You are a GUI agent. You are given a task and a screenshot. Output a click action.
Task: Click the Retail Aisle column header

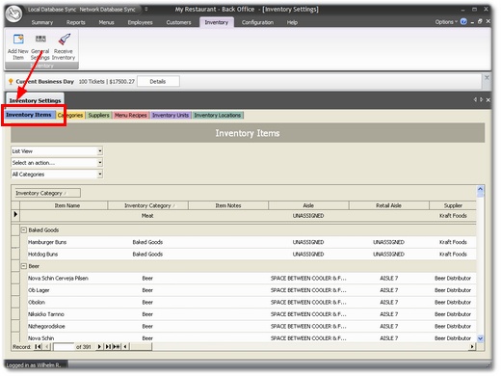pos(388,205)
